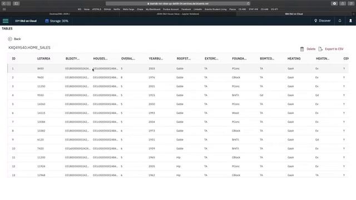Switch to the Jupyter Notebook browser tab
Image resolution: width=356 pixels, height=200 pixels.
(x=178, y=14)
